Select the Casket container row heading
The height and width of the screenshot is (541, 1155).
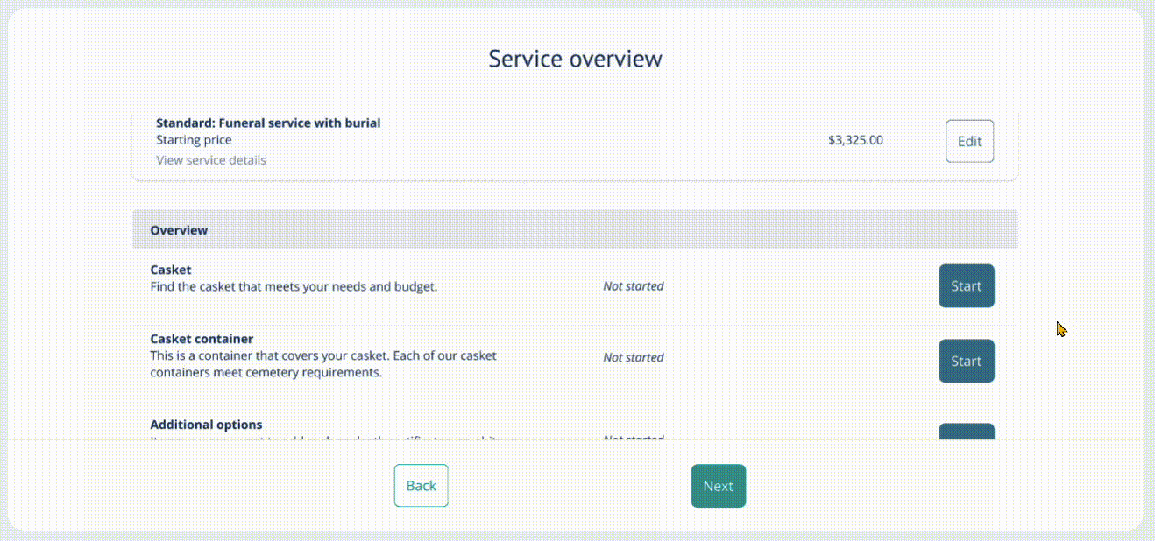pos(202,339)
